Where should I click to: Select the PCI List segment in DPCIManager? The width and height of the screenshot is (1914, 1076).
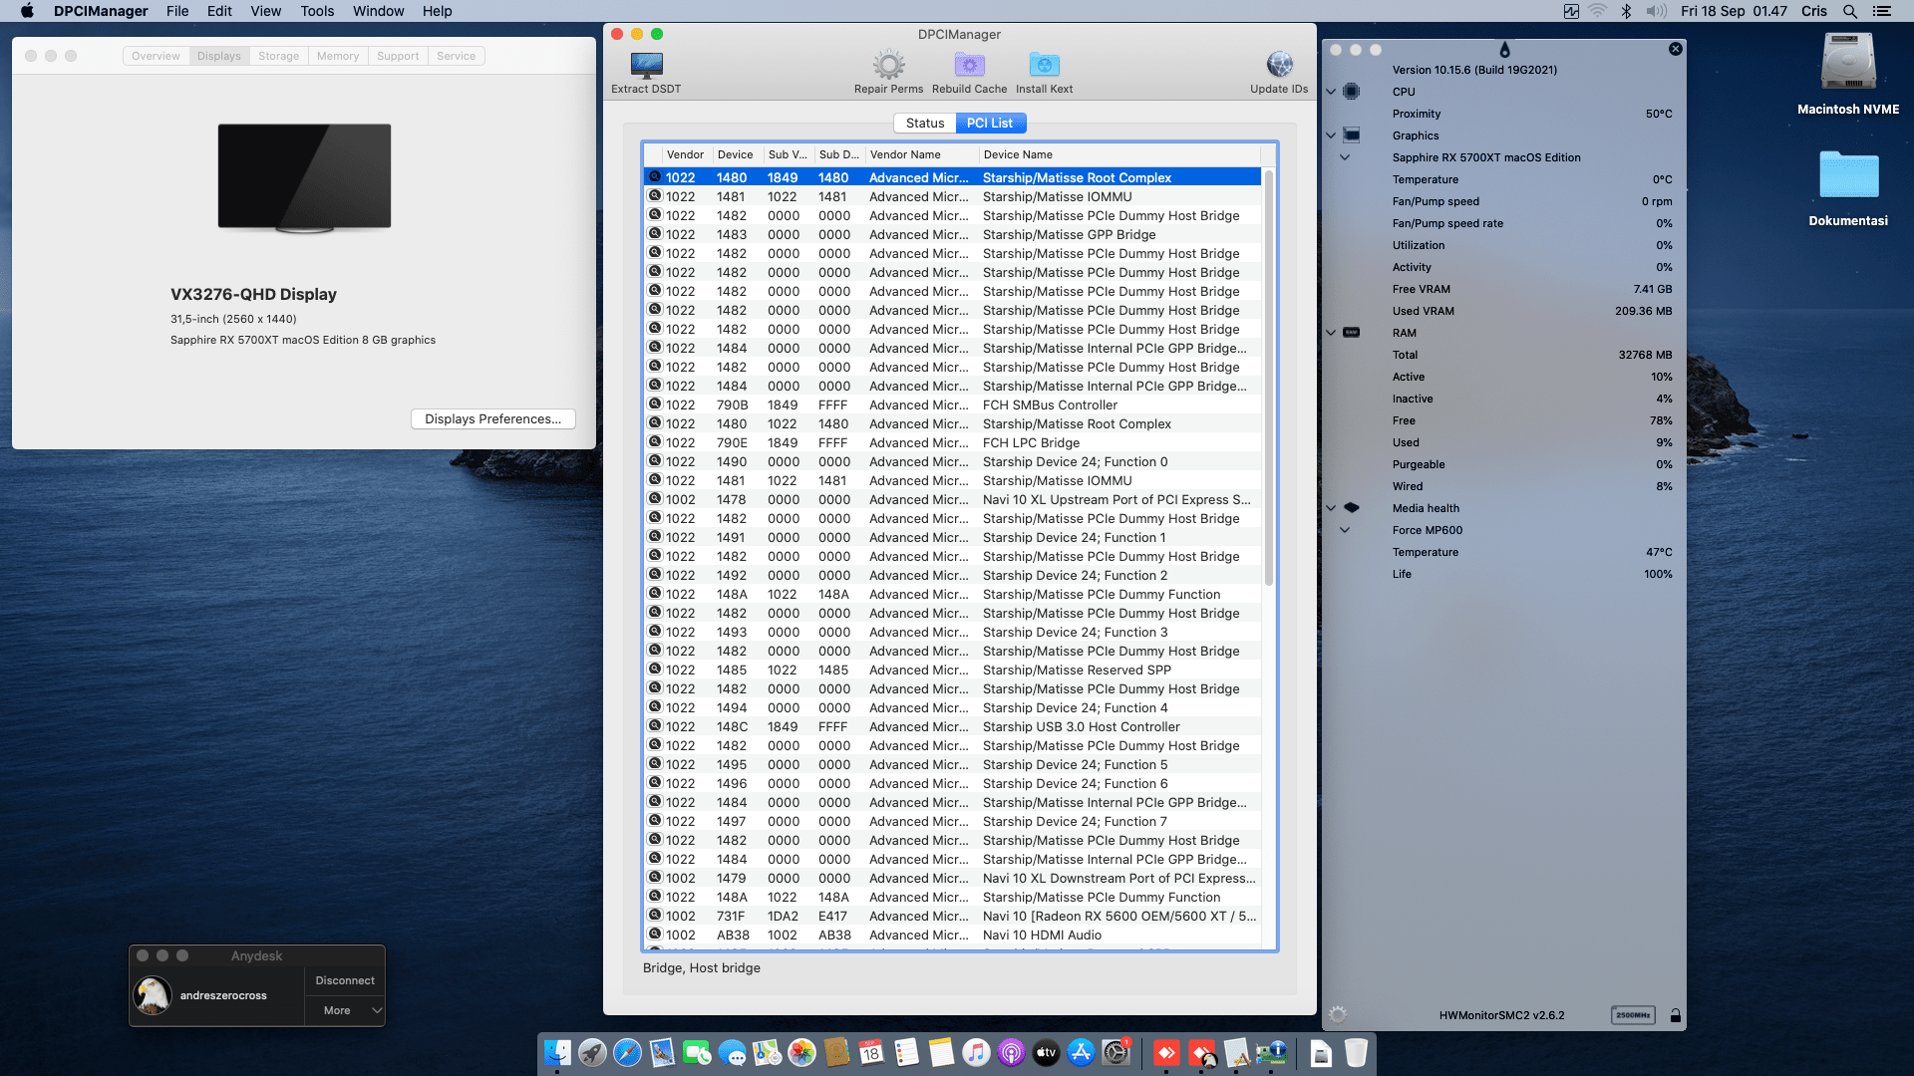click(x=990, y=123)
